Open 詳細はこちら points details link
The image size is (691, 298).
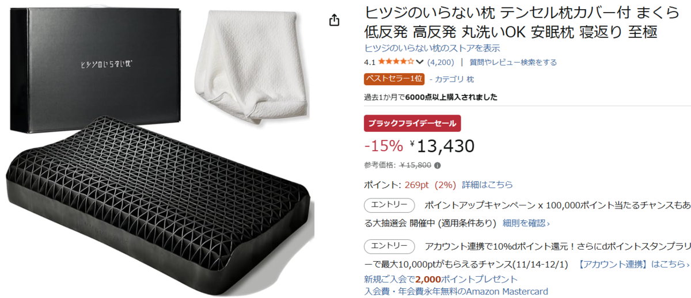(487, 185)
